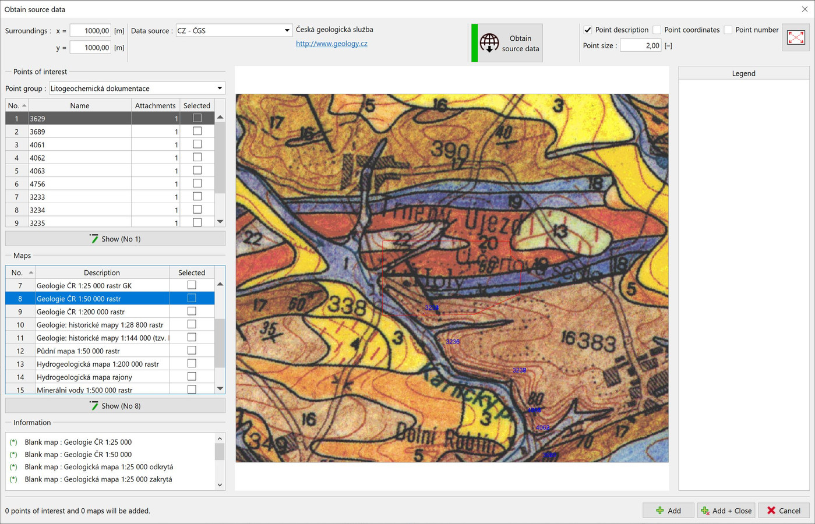Enable the Point number checkbox

728,30
